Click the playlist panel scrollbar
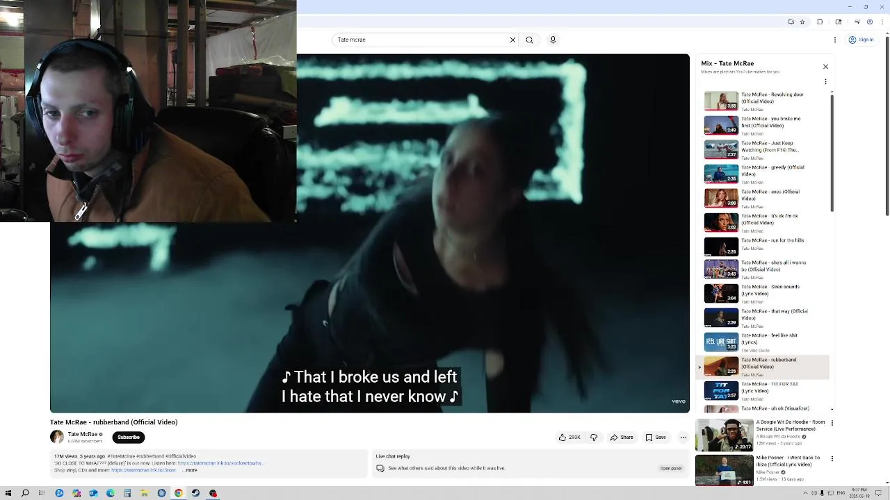This screenshot has width=890, height=500. 832,153
